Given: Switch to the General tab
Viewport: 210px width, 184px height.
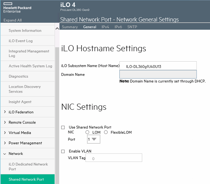Looking at the screenshot, I should point(90,27).
